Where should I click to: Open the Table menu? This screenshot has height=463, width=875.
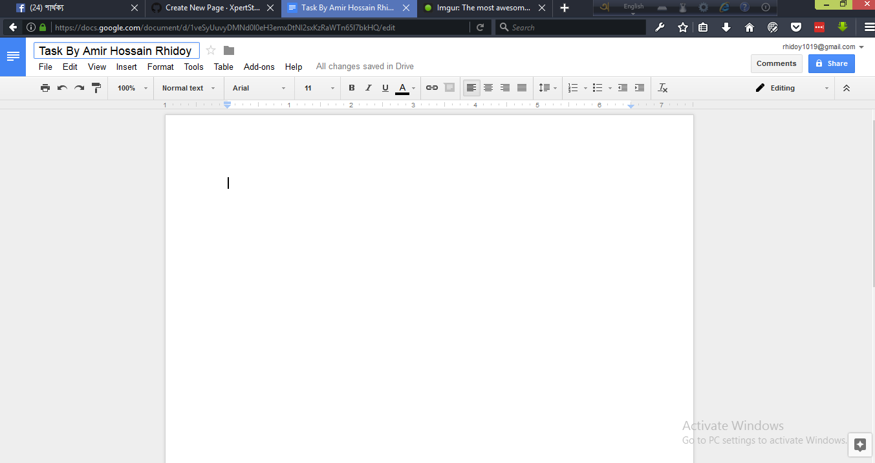tap(224, 67)
